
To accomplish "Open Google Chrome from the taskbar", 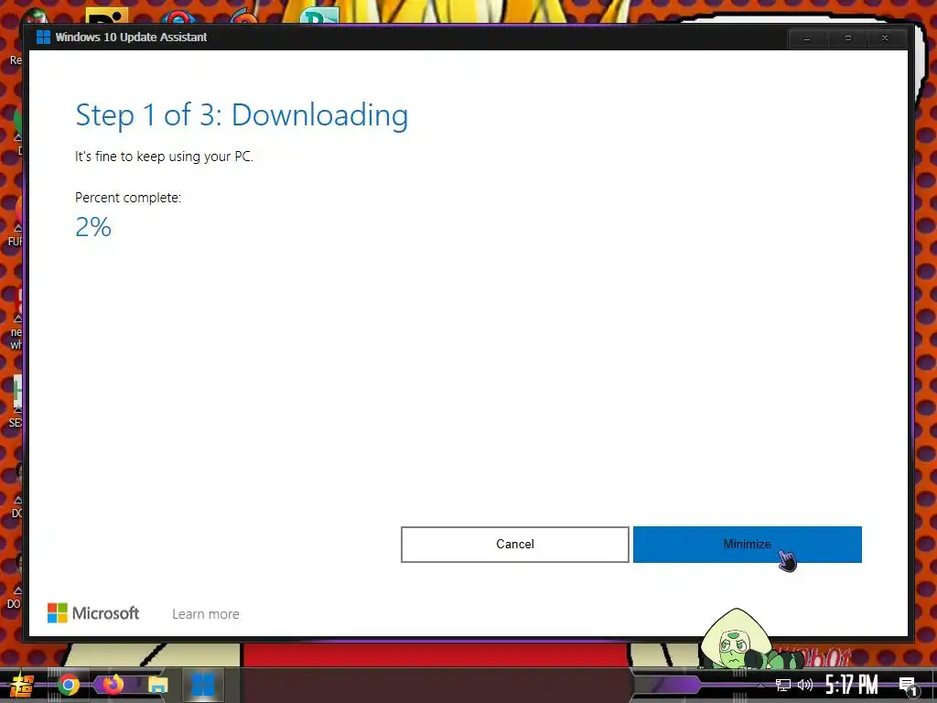I will pyautogui.click(x=68, y=685).
